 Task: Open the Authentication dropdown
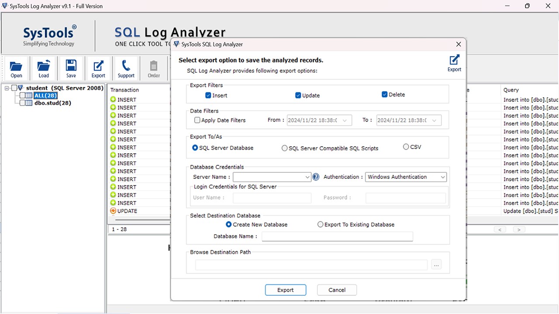click(442, 177)
